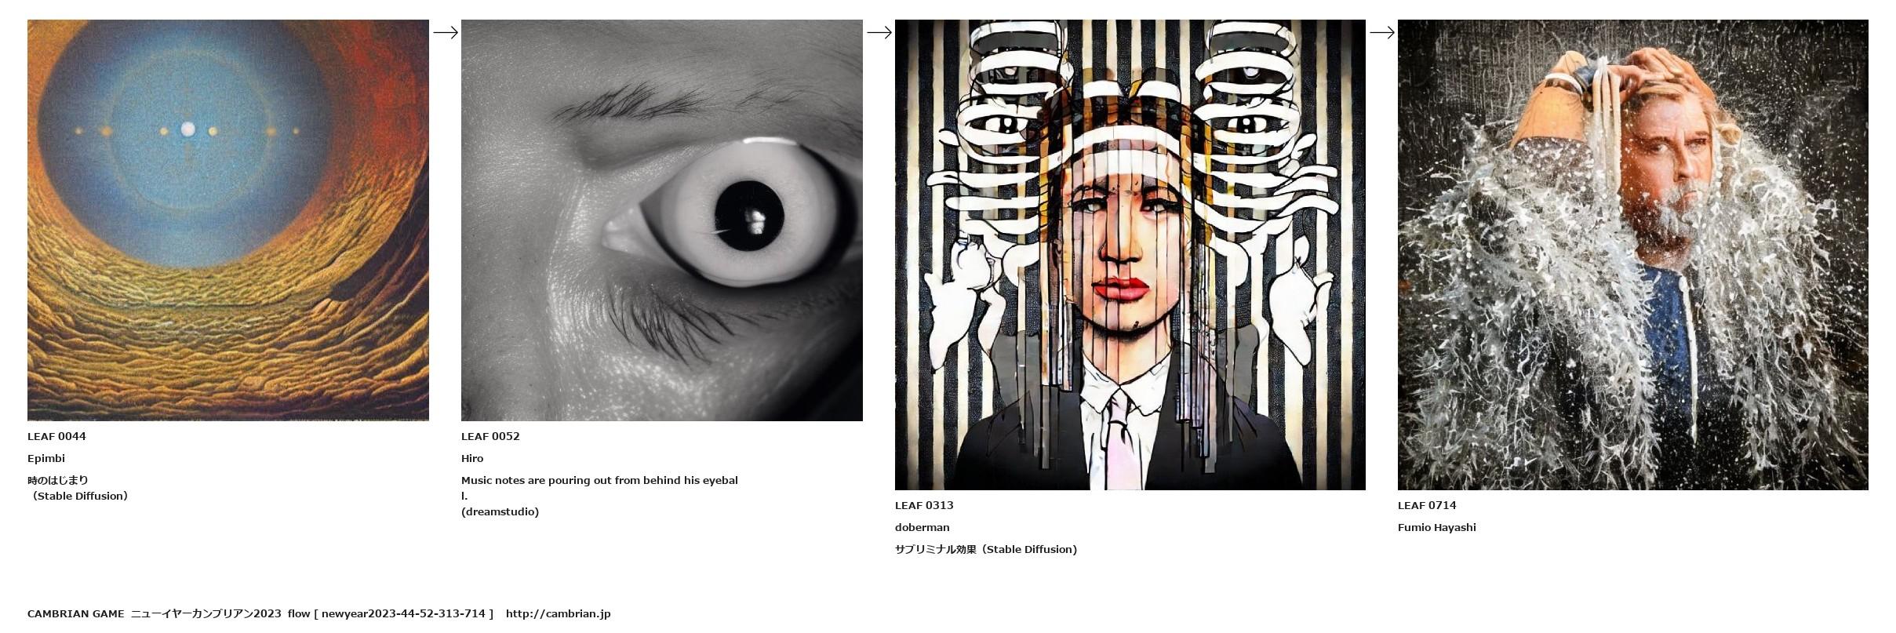Select the LEAF 0714 label
Image resolution: width=1896 pixels, height=633 pixels.
1427,505
